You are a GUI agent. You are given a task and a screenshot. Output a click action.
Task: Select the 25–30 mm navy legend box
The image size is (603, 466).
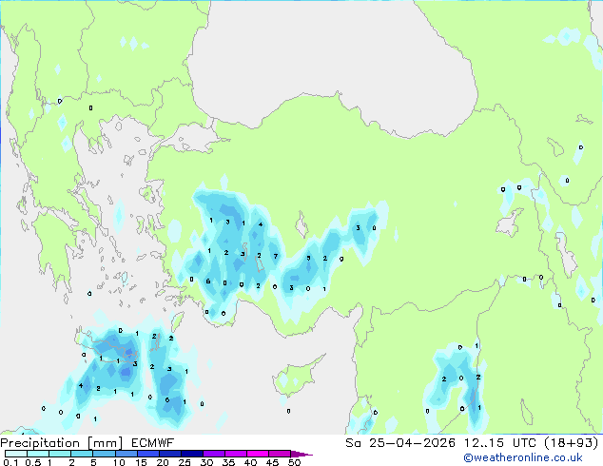[x=191, y=454]
